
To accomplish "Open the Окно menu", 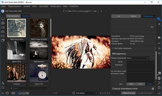I will pyautogui.click(x=65, y=6).
